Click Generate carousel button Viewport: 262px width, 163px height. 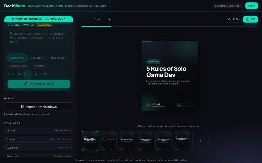click(x=39, y=84)
